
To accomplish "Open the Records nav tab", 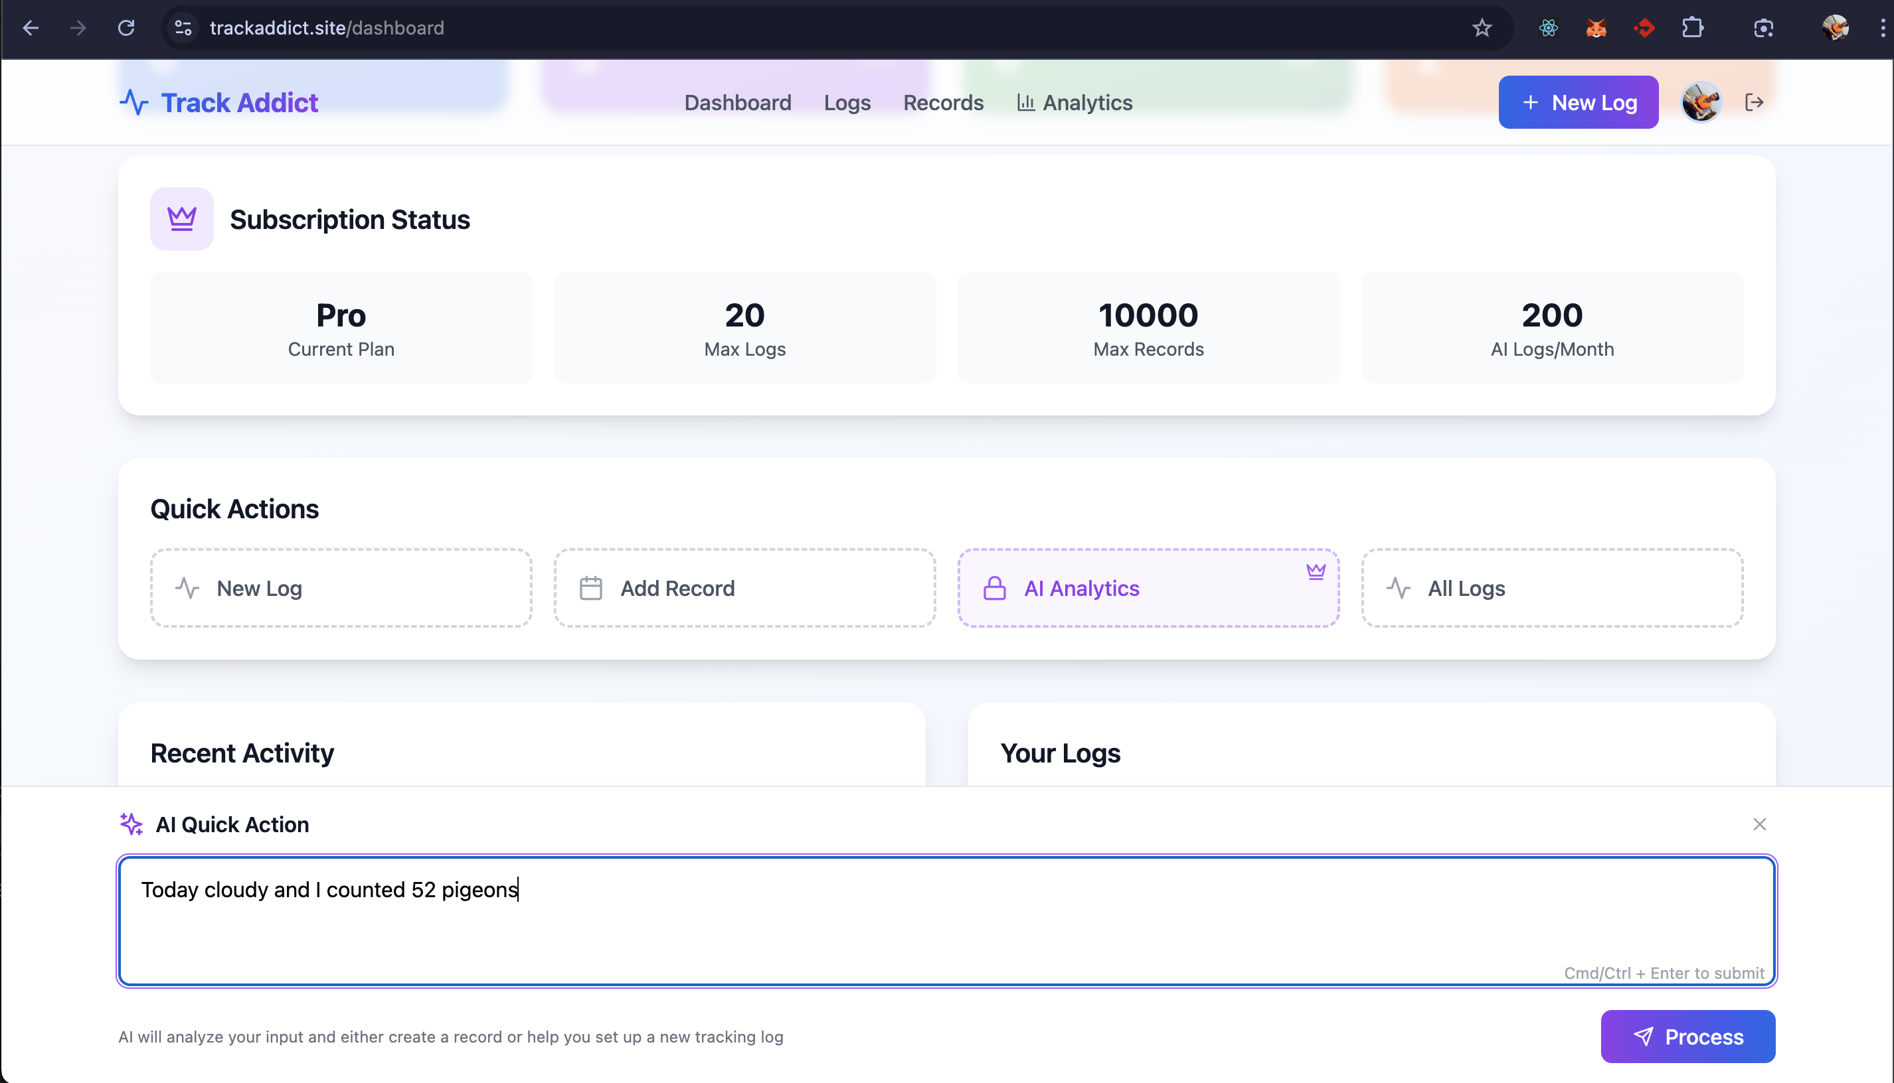I will pyautogui.click(x=943, y=103).
